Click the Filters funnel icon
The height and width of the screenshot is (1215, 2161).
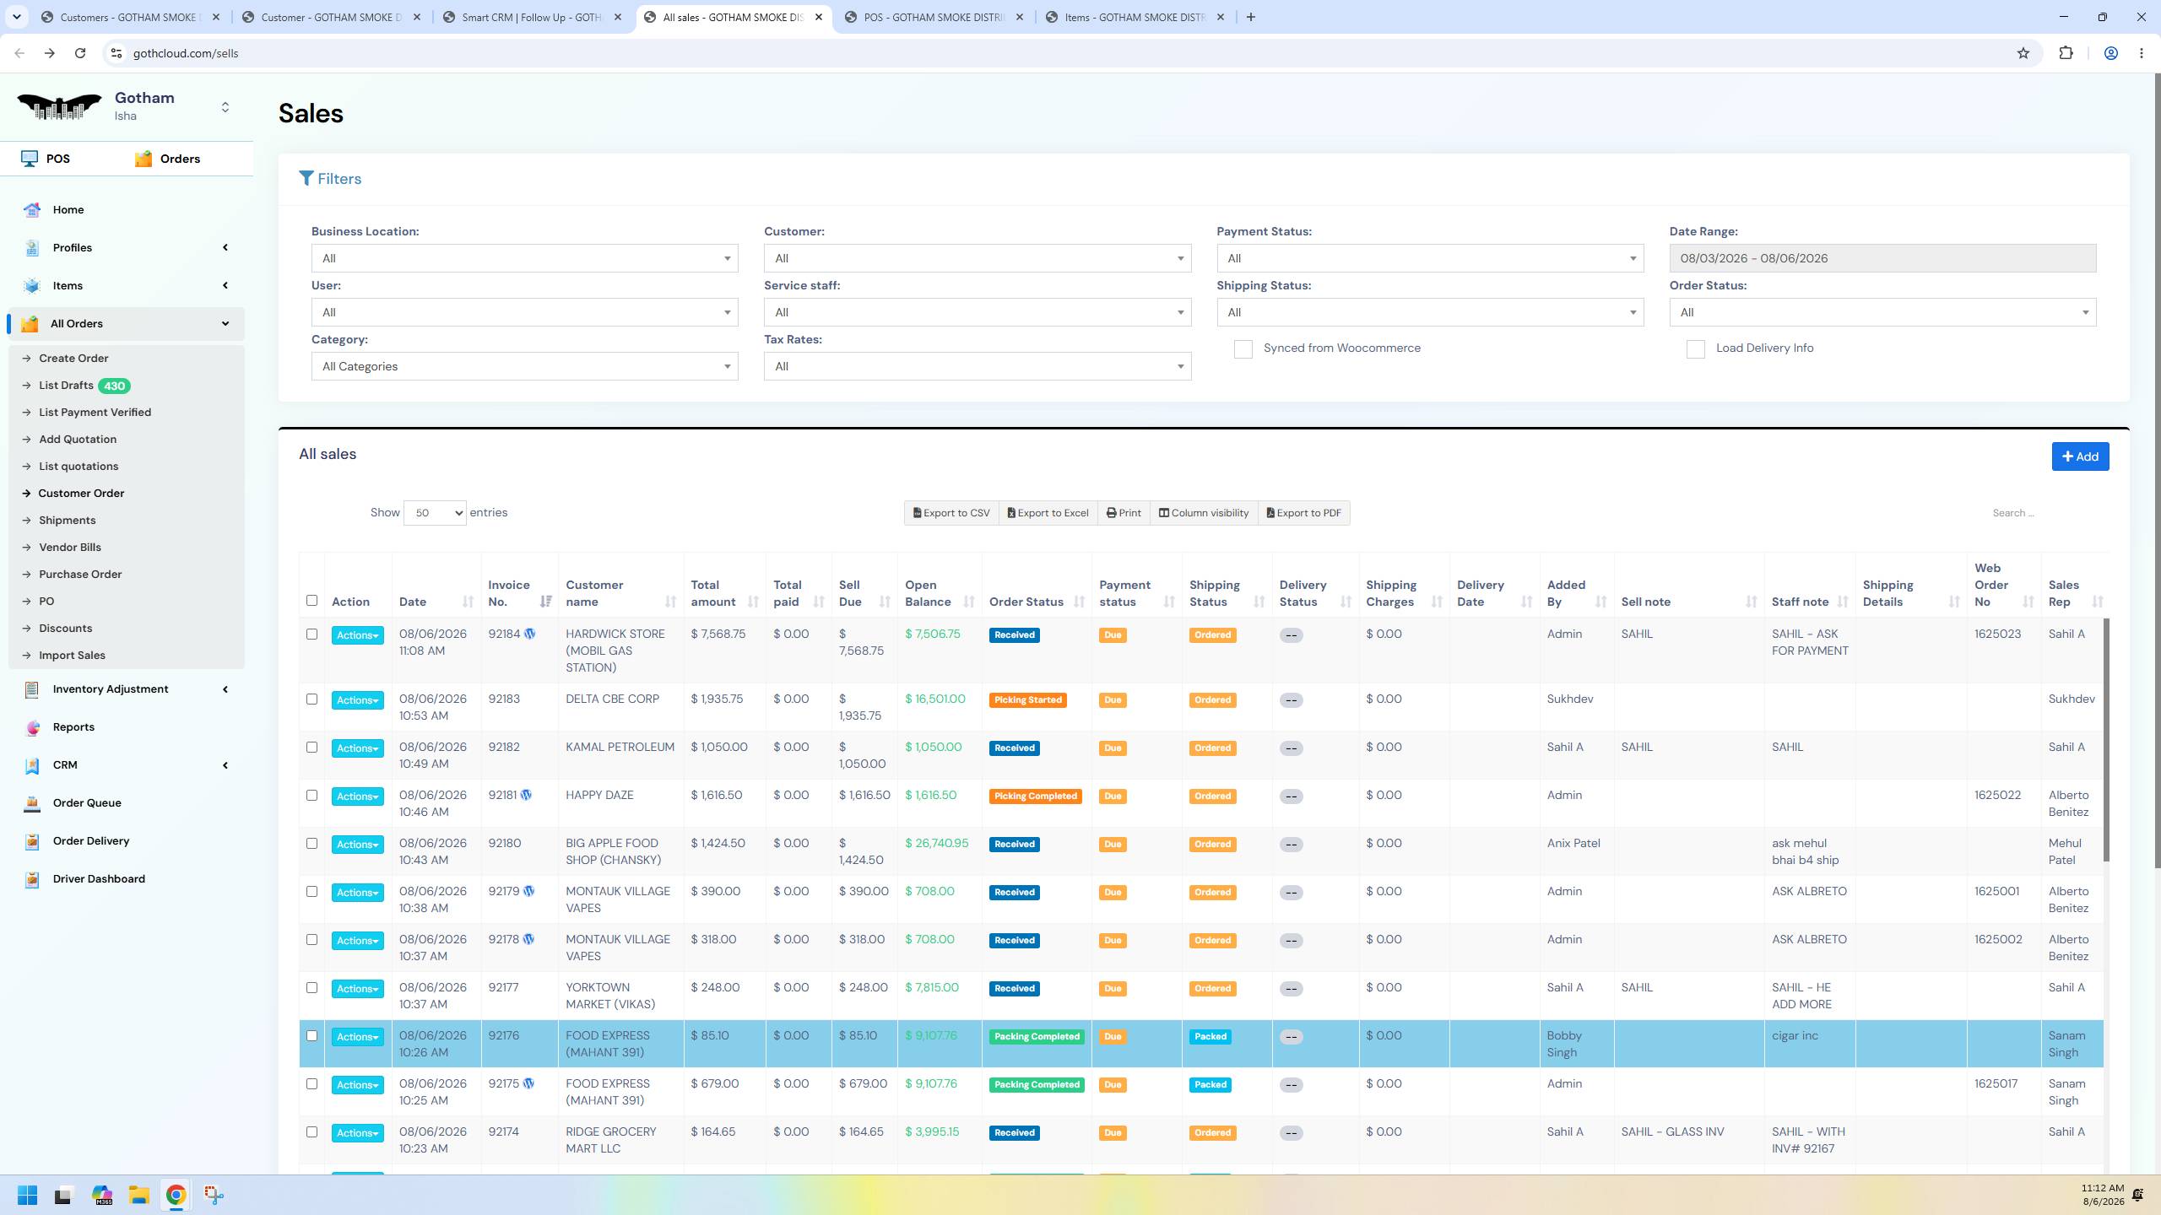tap(306, 179)
